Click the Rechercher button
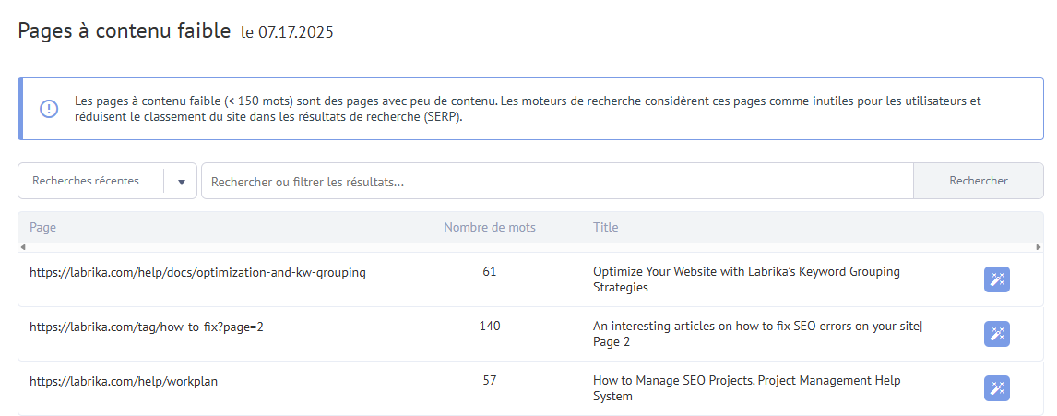This screenshot has height=416, width=1057. point(978,181)
